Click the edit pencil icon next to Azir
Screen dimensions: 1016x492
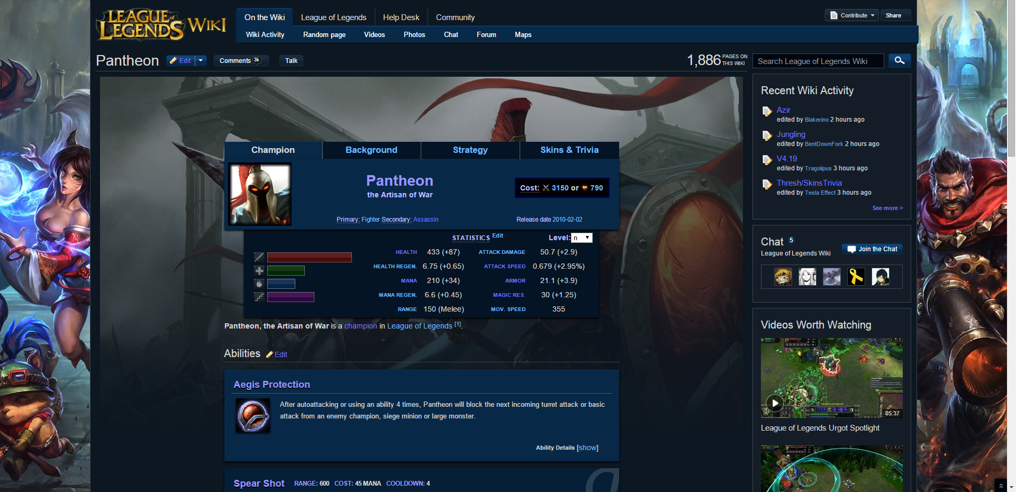[x=767, y=111]
